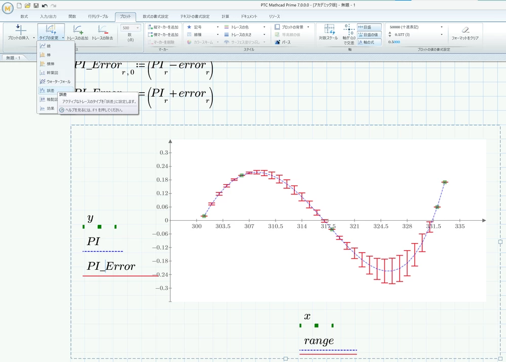
Task: Add a trace with トレースの追加
Action: pyautogui.click(x=77, y=32)
